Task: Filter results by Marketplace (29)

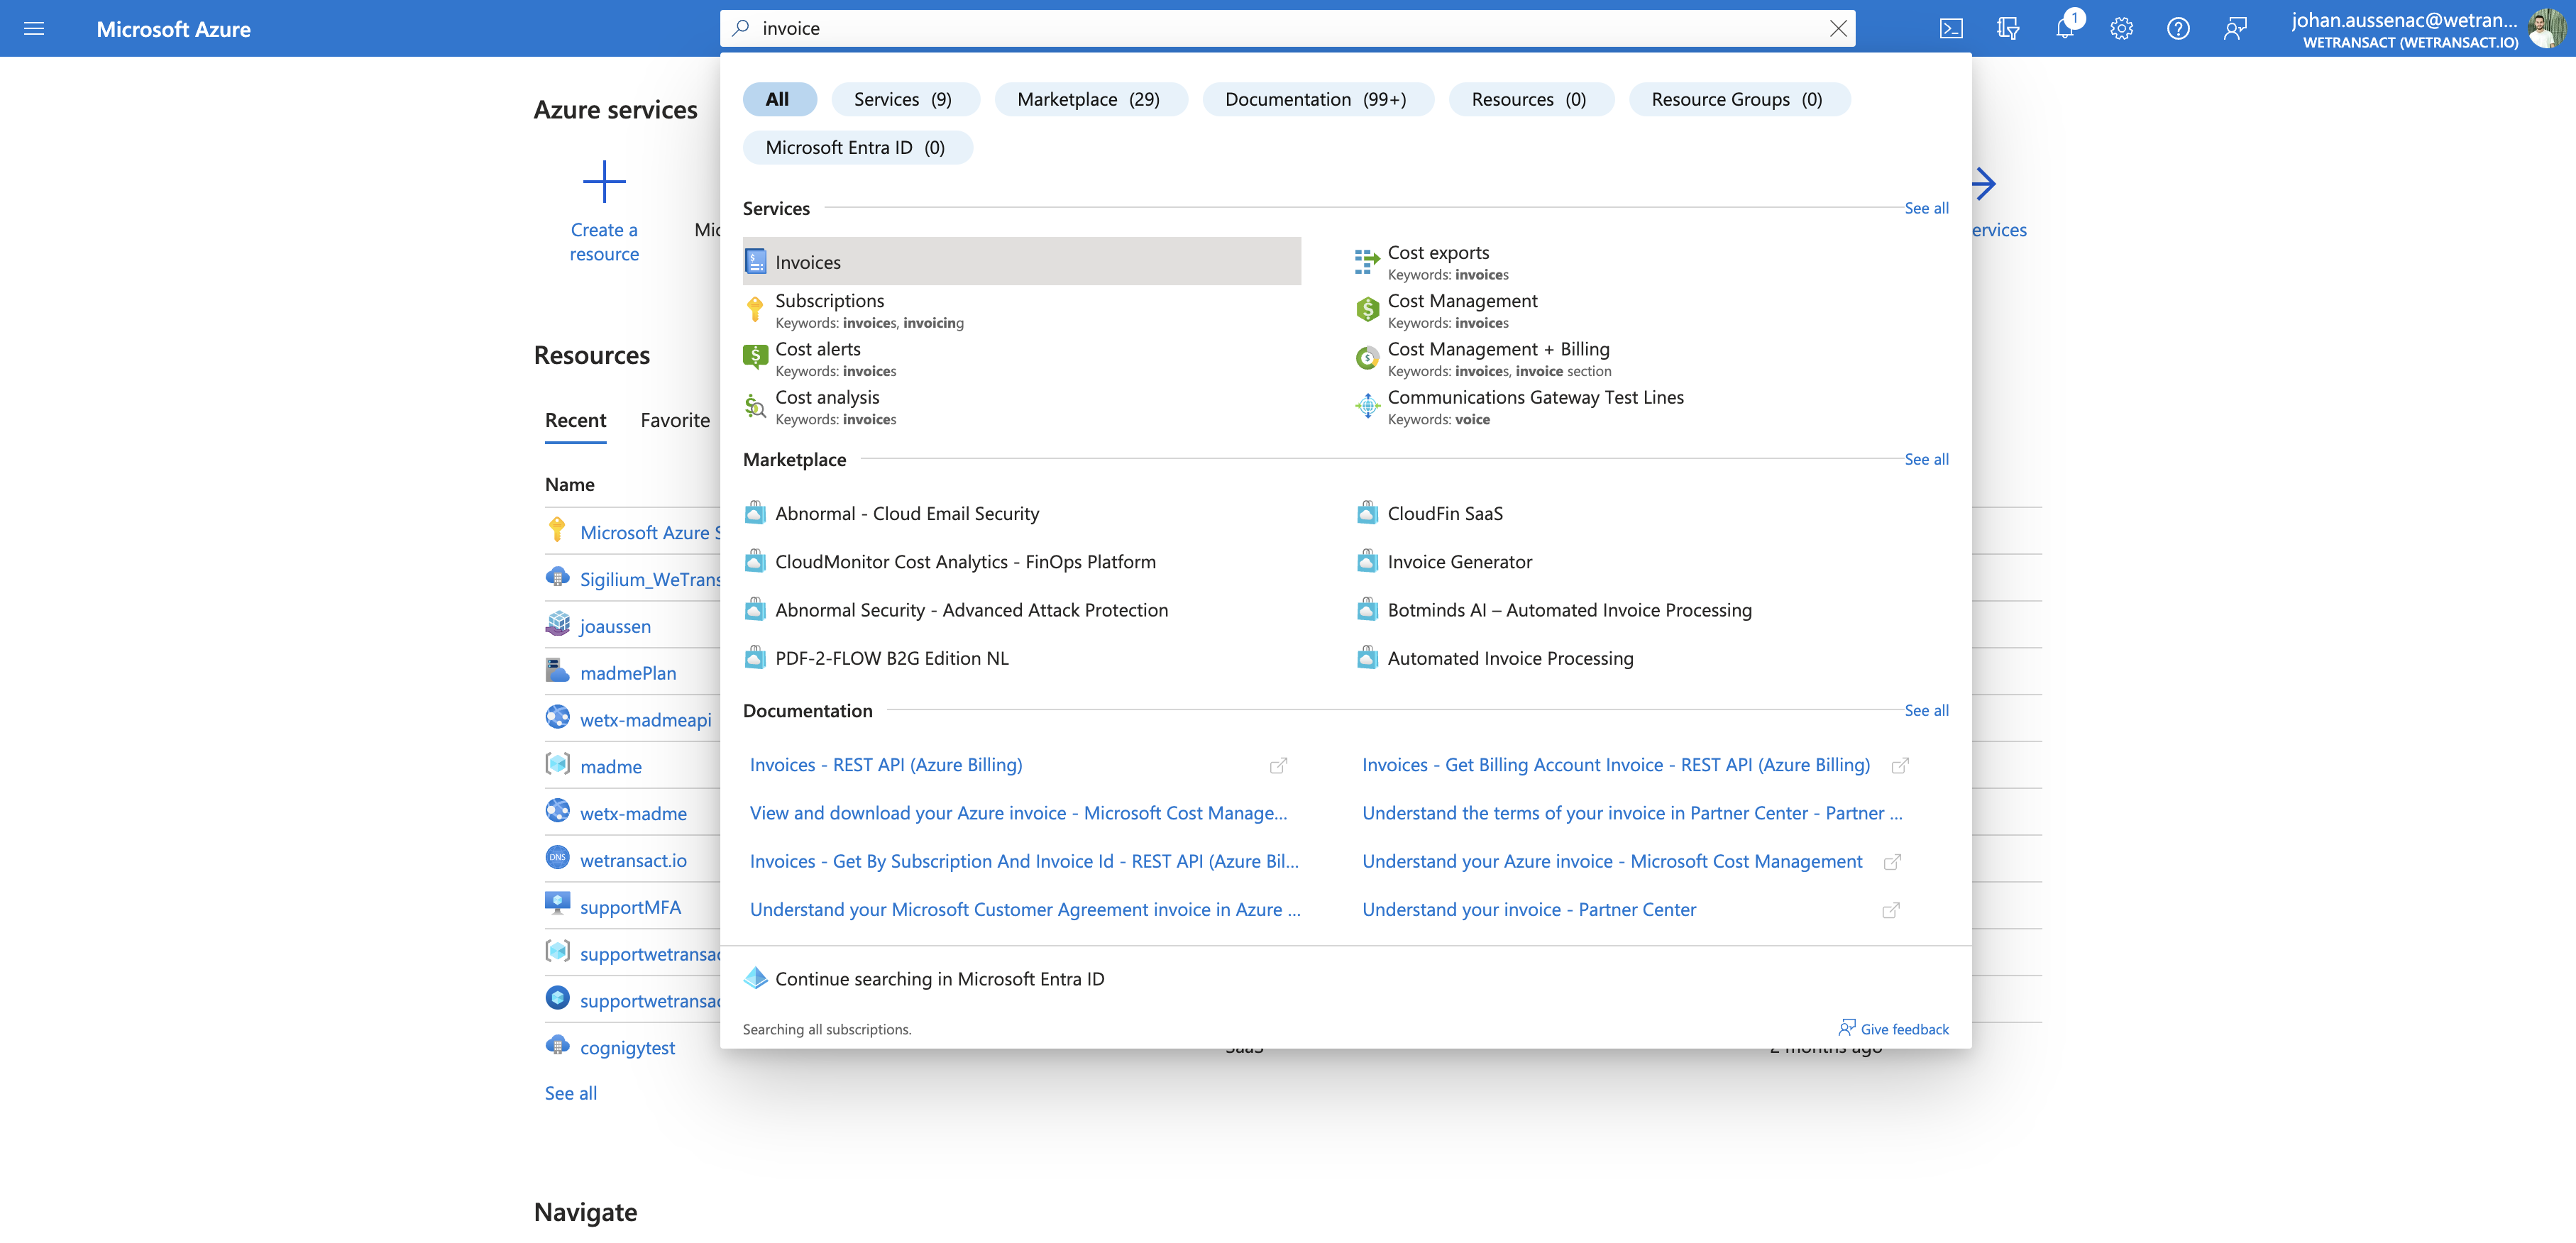Action: click(x=1090, y=99)
